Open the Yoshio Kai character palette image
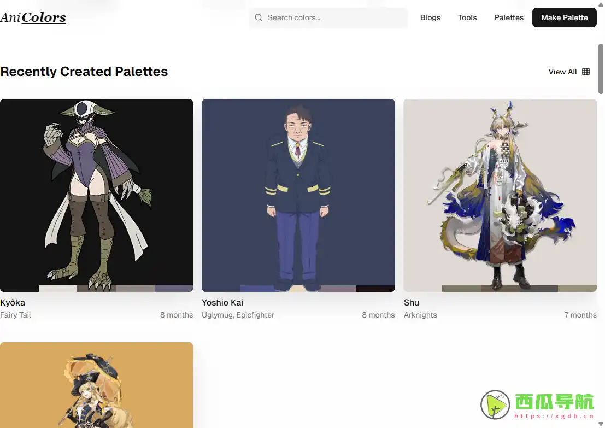This screenshot has width=605, height=428. [298, 195]
